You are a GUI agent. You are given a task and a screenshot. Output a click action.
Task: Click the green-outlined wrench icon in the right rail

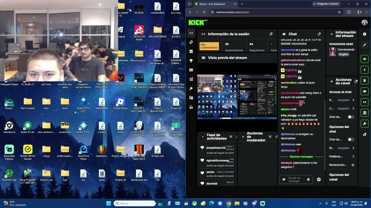pos(365,124)
